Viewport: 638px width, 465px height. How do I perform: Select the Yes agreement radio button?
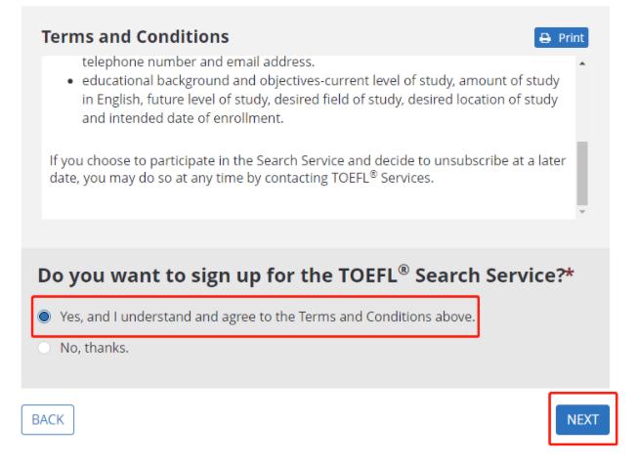tap(43, 317)
